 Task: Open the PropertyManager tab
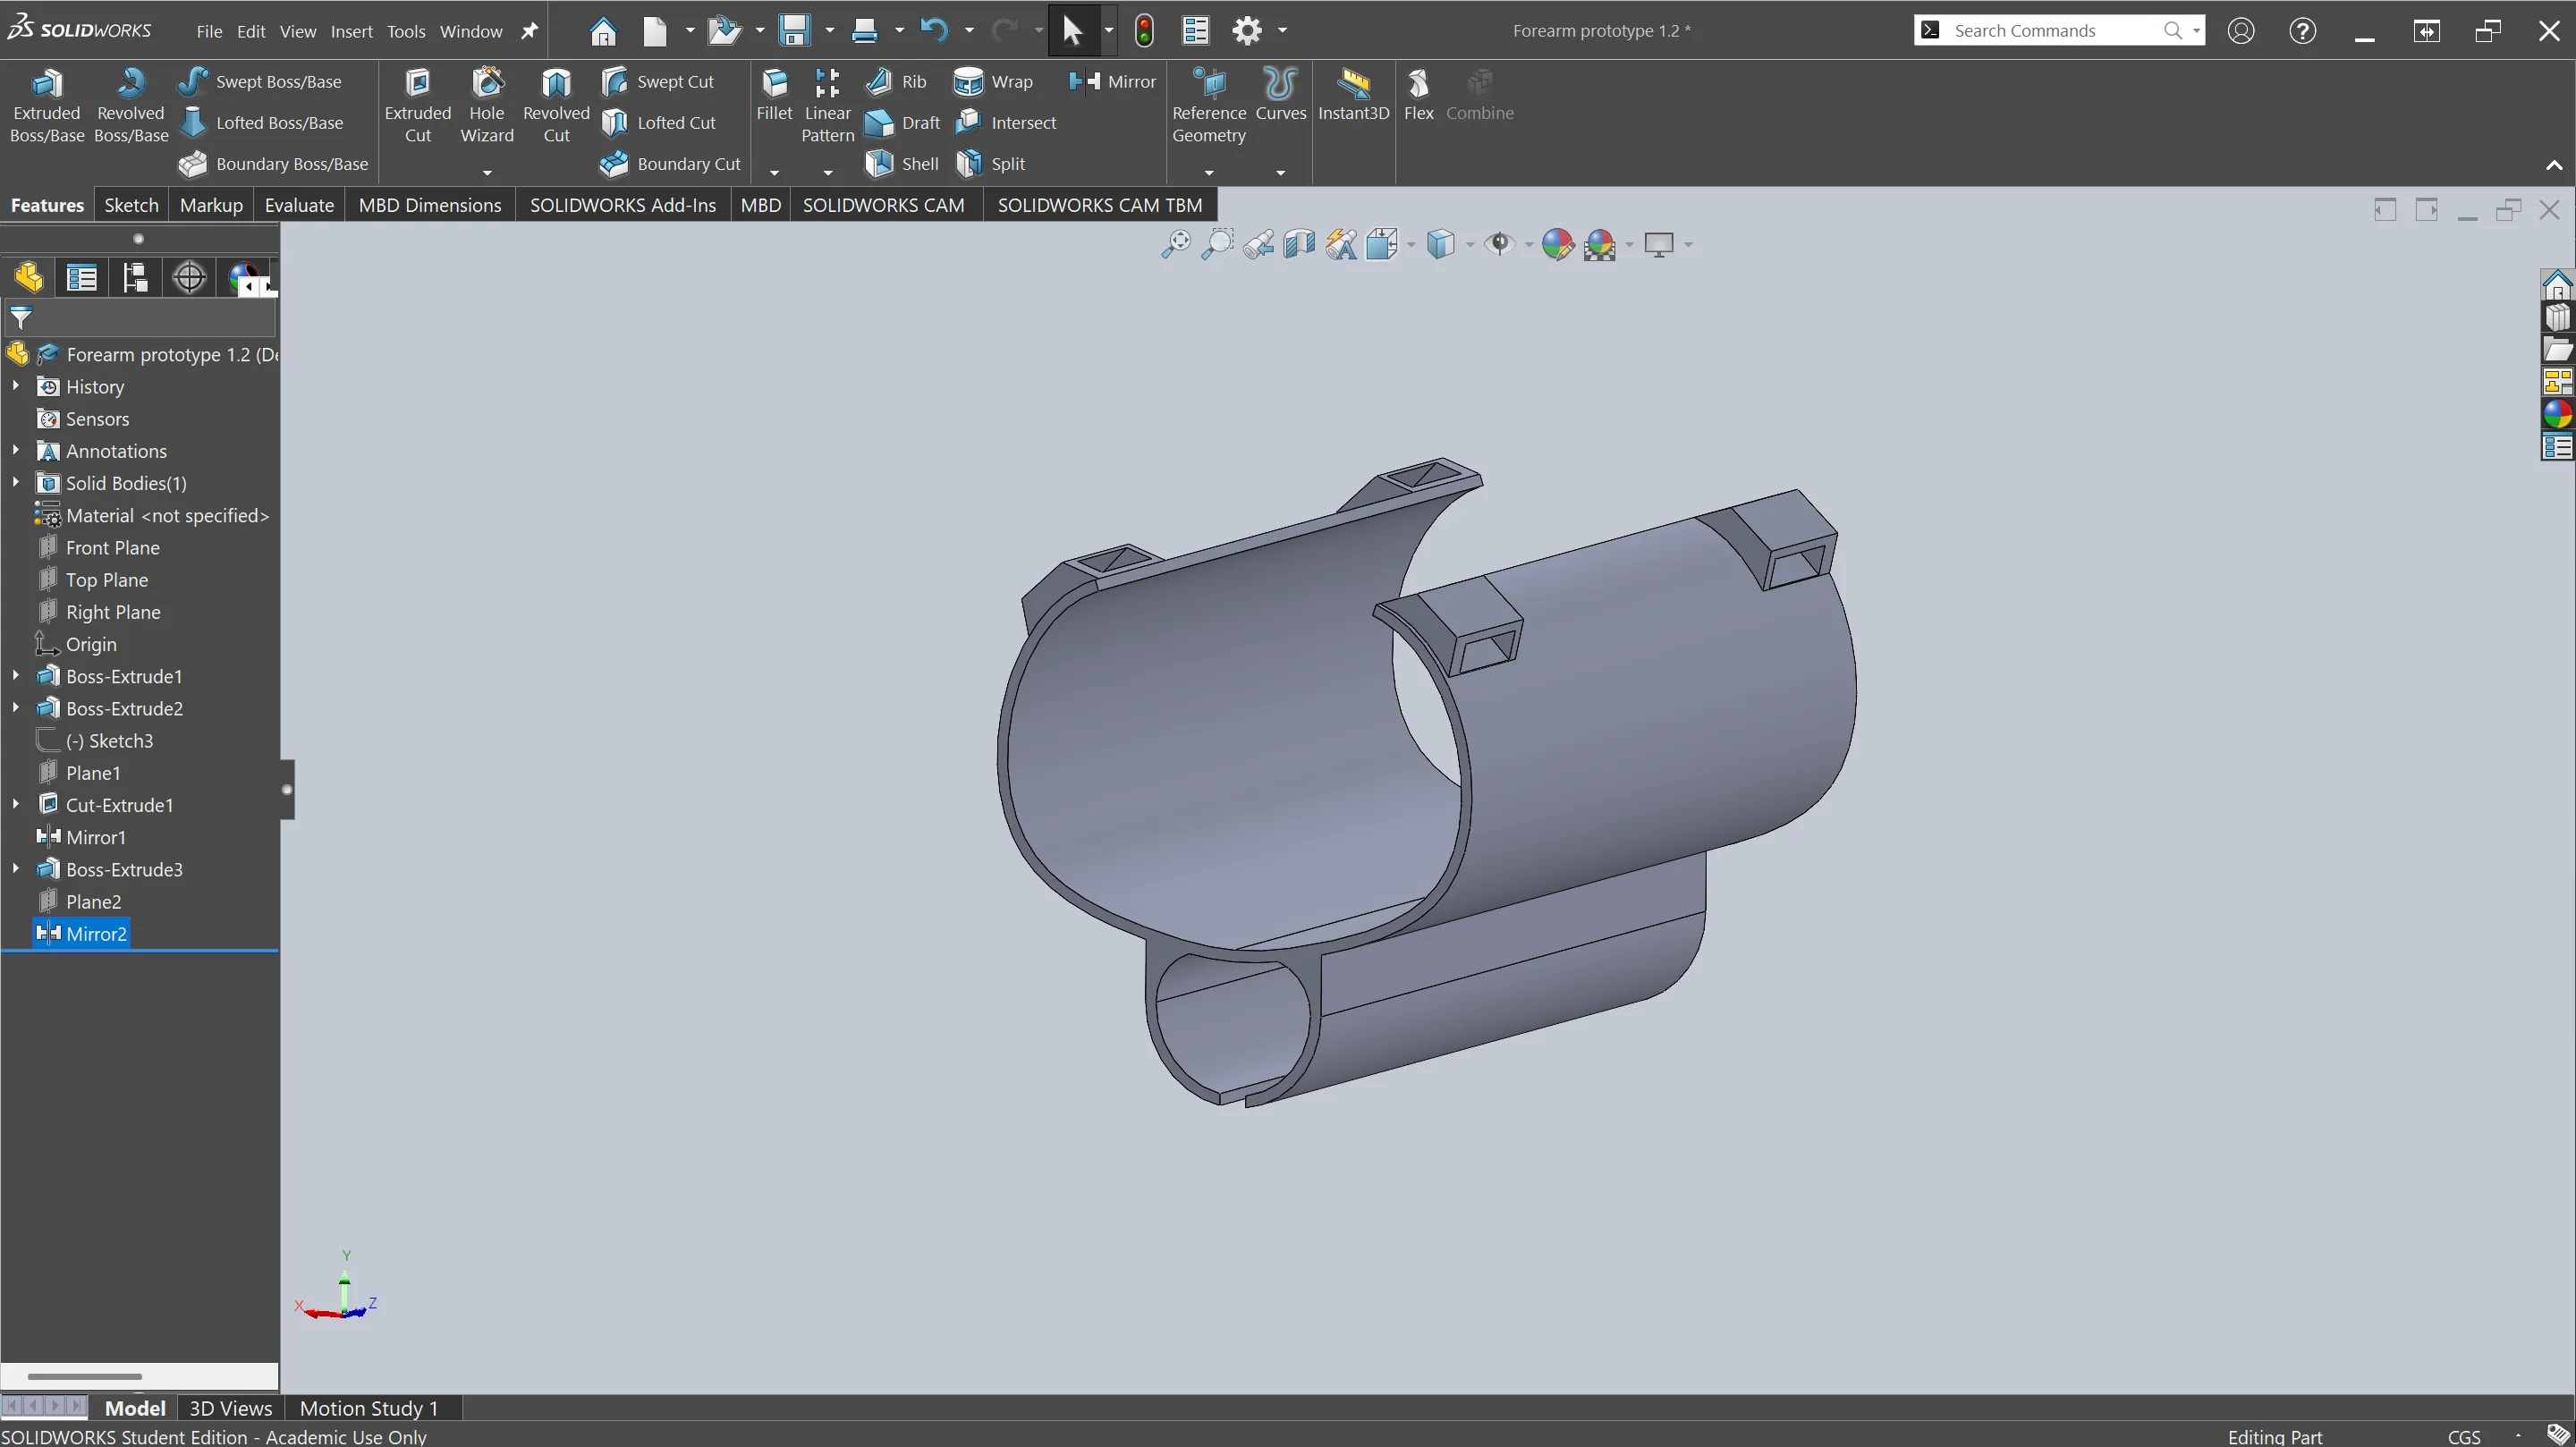tap(82, 277)
